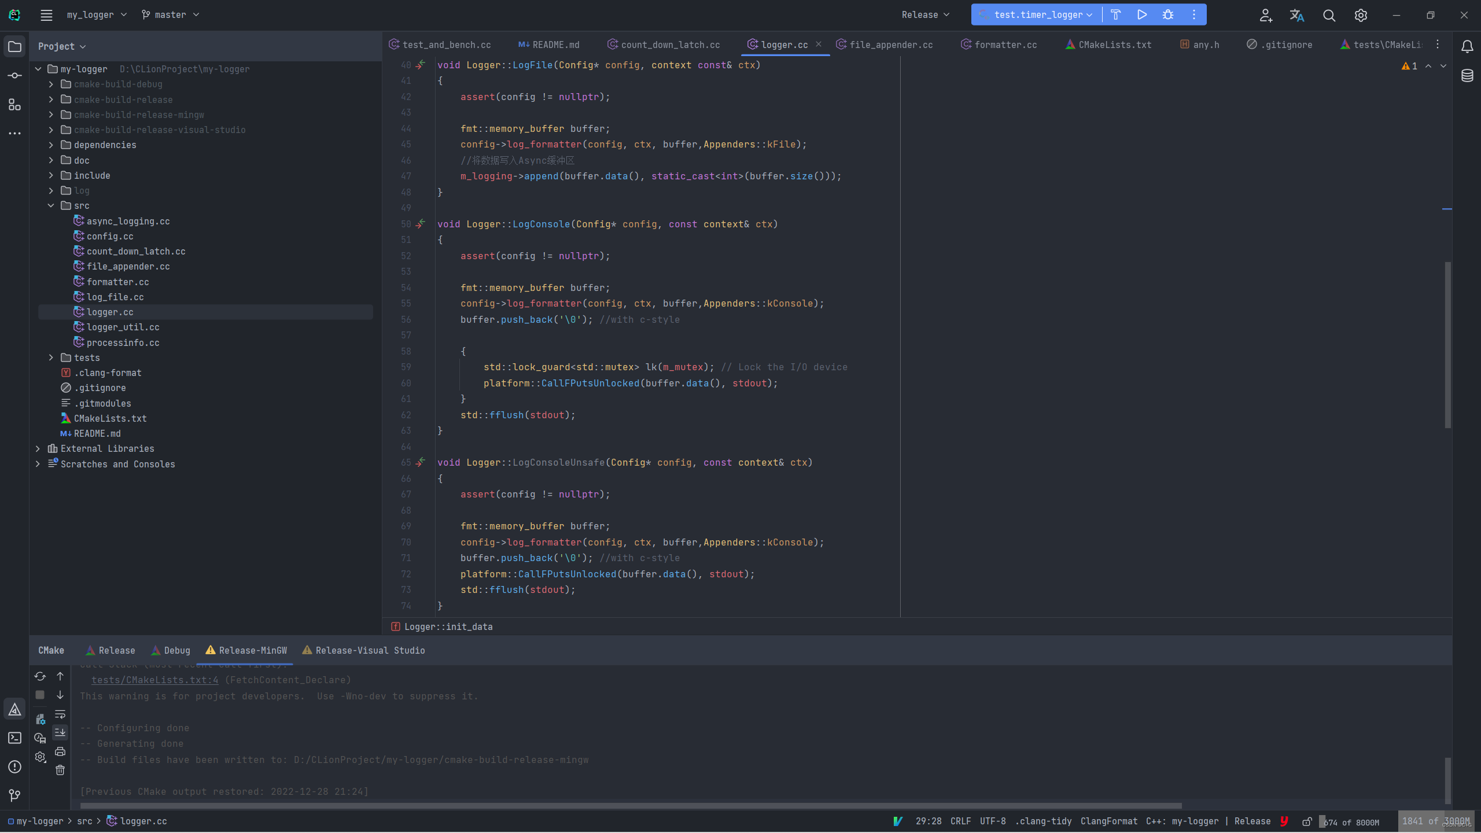1481x833 pixels.
Task: Open the test.timer_logger run configuration dropdown
Action: pos(1036,15)
